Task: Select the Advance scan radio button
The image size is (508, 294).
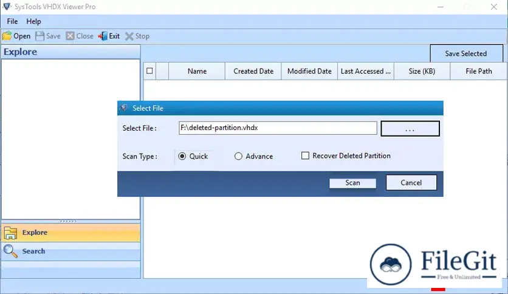Action: 238,156
